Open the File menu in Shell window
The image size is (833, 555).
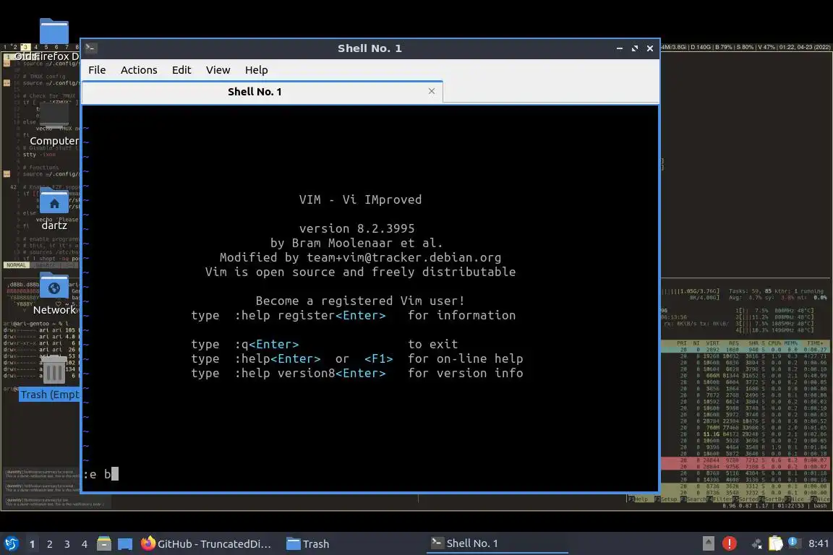(x=97, y=70)
